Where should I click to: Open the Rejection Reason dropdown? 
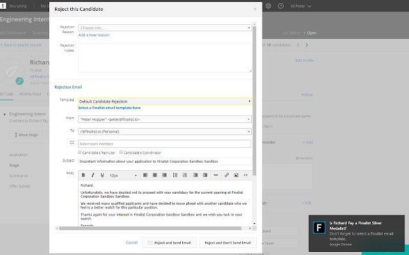165,28
